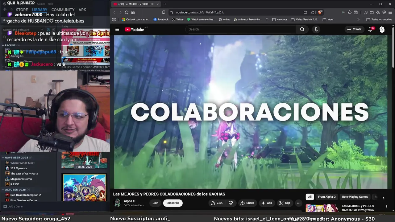Bookmark this page with the bookmark icon
The width and height of the screenshot is (395, 222).
[164, 12]
